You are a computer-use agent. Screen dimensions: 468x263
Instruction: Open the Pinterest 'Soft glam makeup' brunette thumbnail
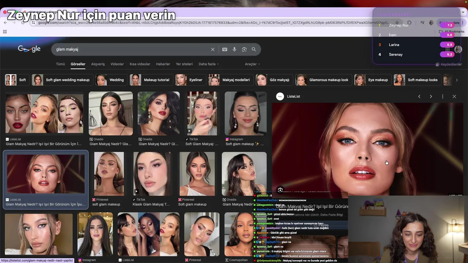(x=197, y=174)
